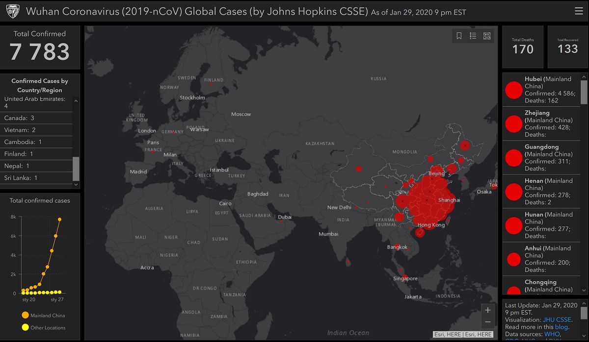Click the Chongqing entry in province list
Screen dimensions: 589x342
[x=541, y=286]
